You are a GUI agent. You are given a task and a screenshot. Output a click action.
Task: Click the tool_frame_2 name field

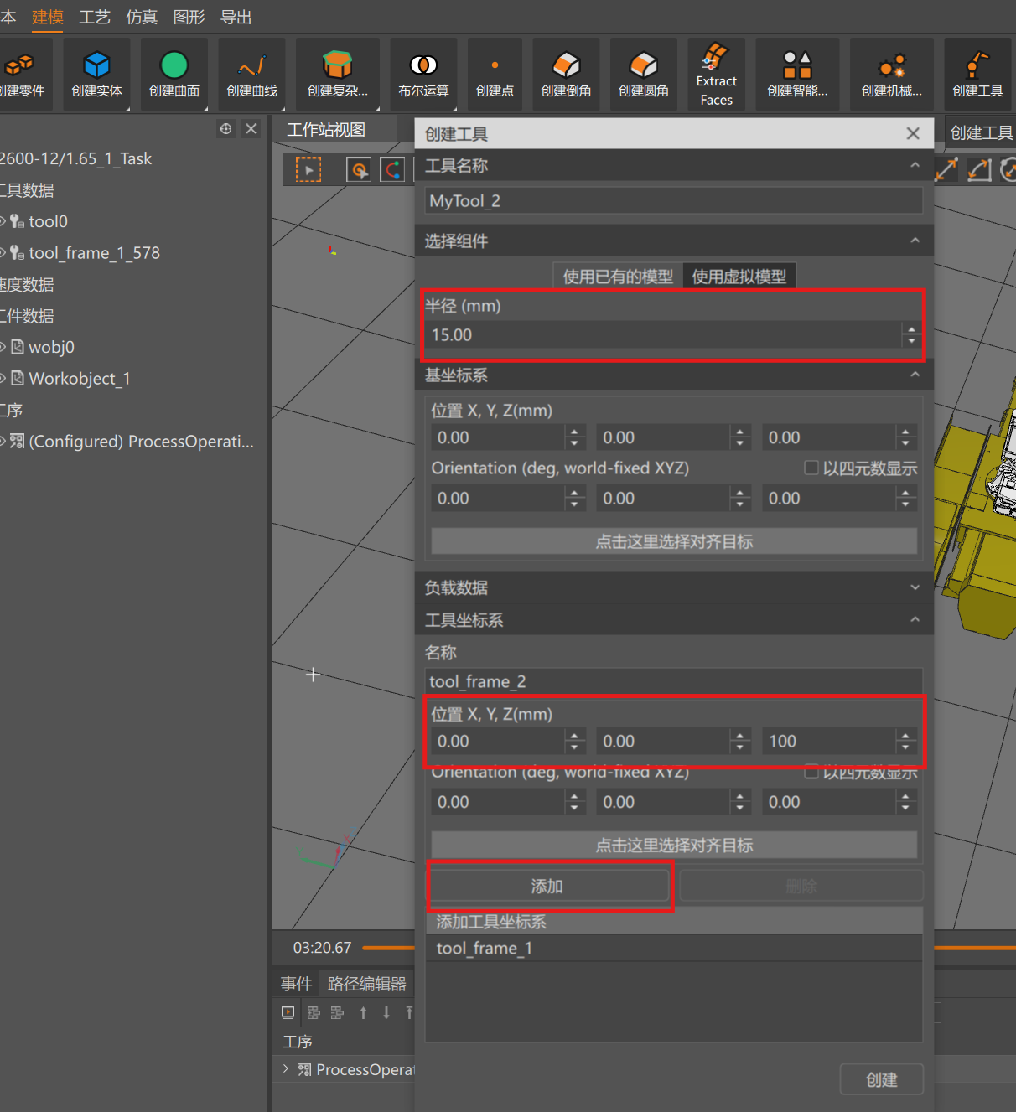pyautogui.click(x=674, y=681)
